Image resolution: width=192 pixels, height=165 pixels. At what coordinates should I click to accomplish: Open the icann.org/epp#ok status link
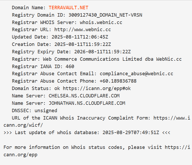[x=97, y=88]
